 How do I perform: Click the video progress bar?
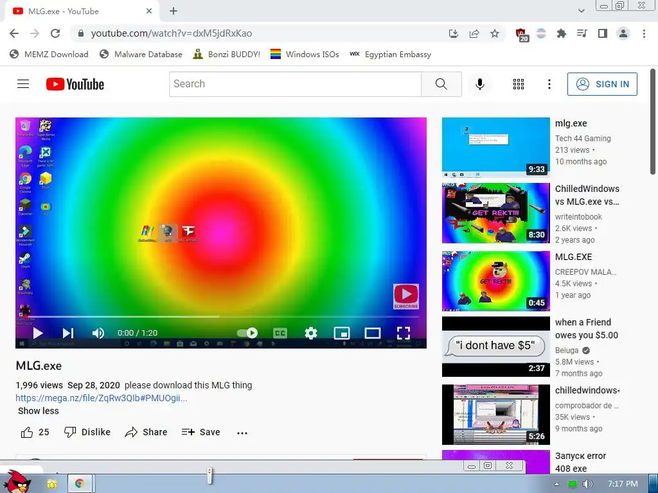pos(221,317)
